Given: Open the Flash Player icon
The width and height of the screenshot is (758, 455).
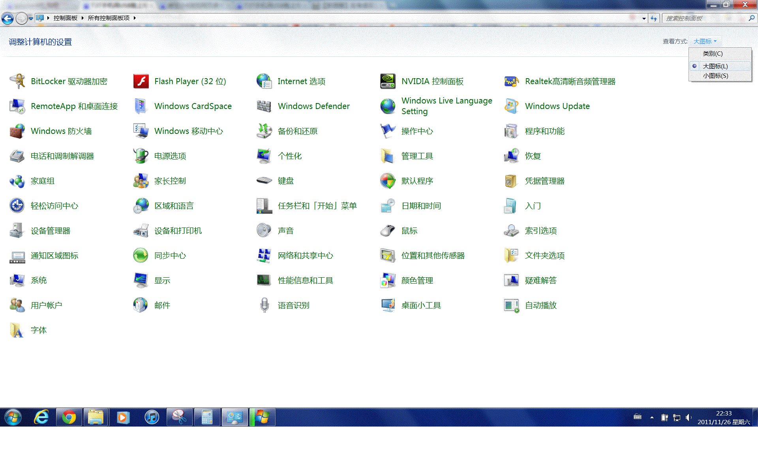Looking at the screenshot, I should (x=141, y=81).
